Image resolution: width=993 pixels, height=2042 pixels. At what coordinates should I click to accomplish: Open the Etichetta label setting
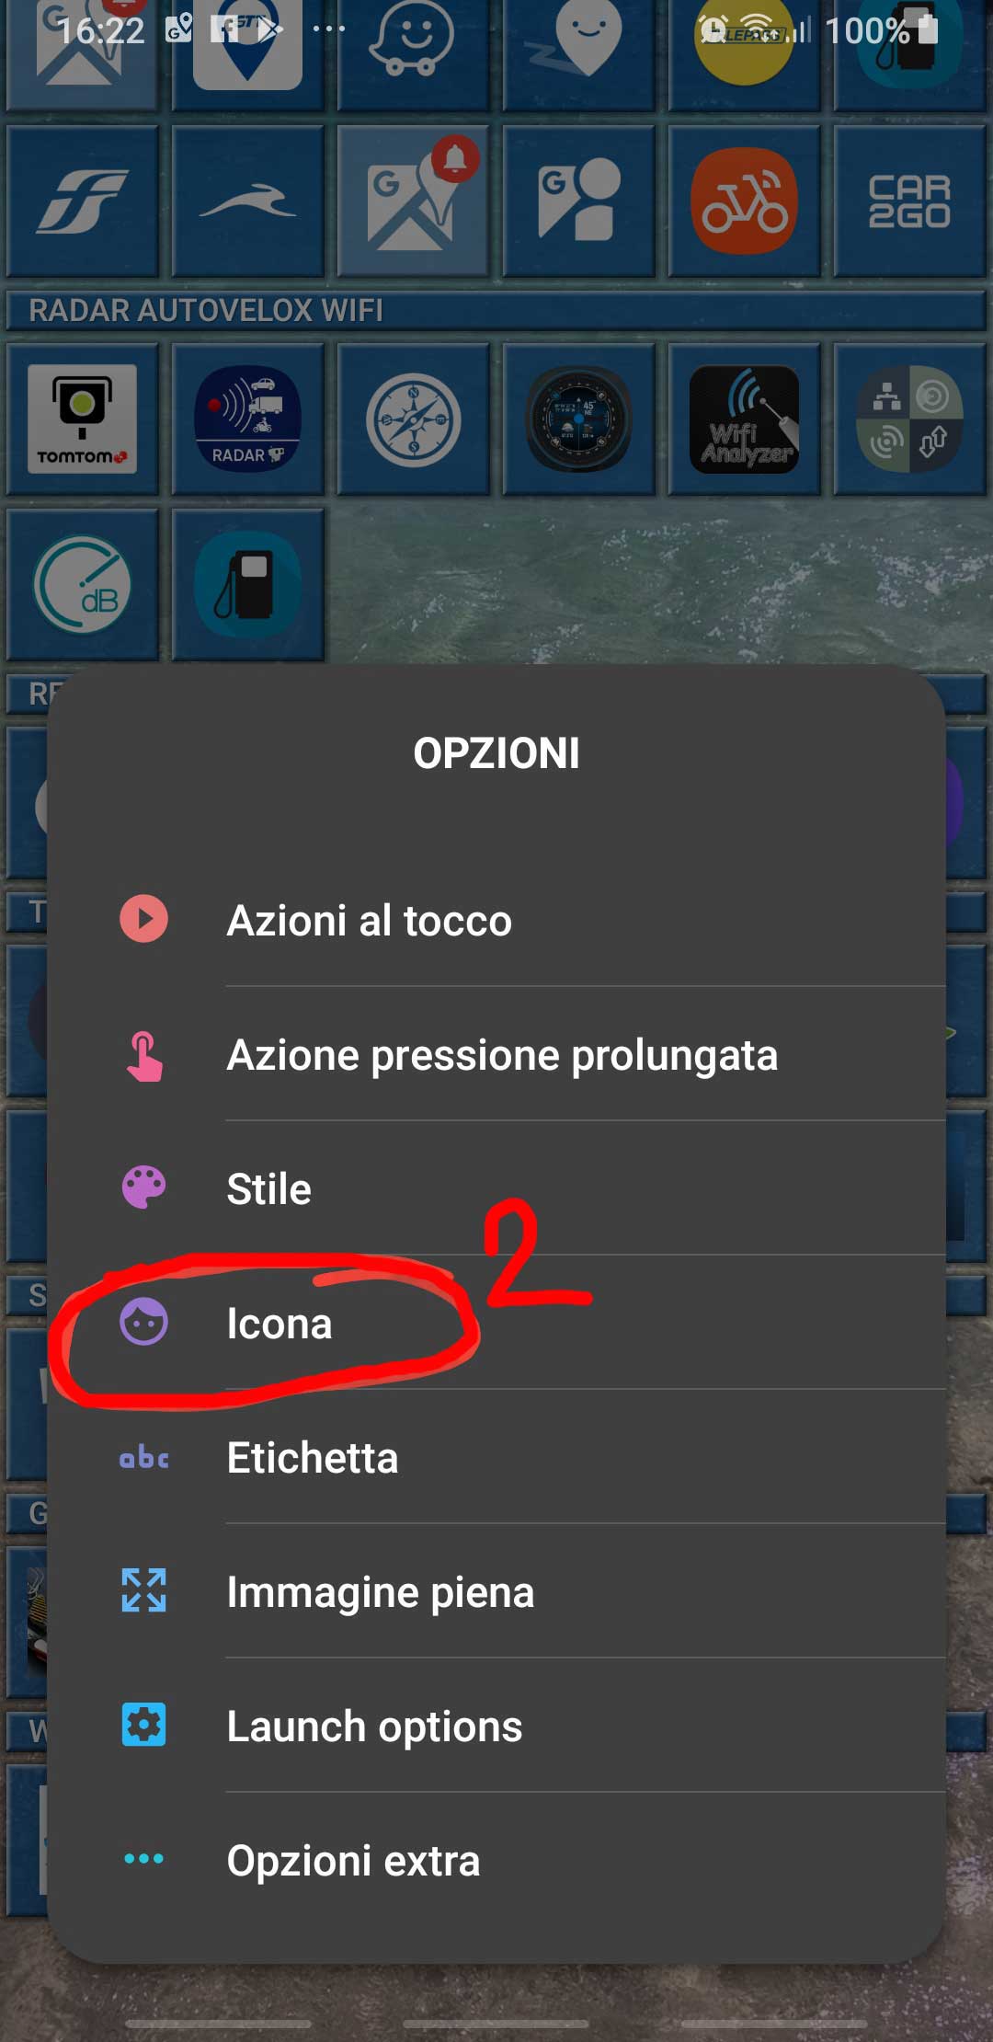(496, 1457)
